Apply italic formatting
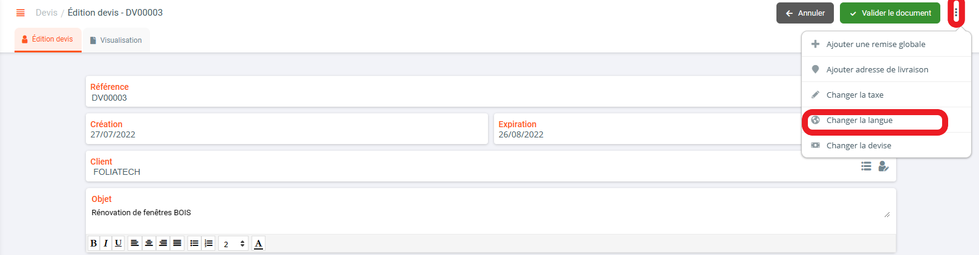979x255 pixels. (x=106, y=243)
